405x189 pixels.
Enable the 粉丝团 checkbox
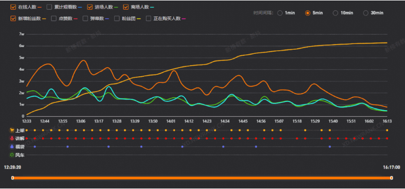117,18
